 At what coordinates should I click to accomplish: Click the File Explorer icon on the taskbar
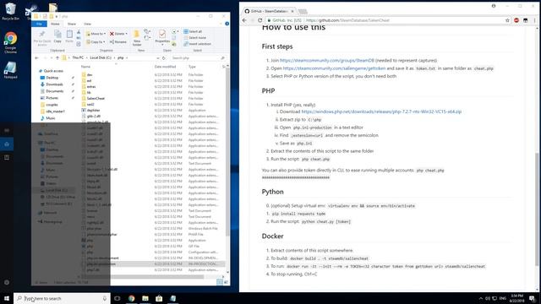click(145, 298)
